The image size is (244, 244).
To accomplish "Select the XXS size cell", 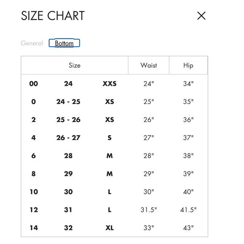I will 109,84.
